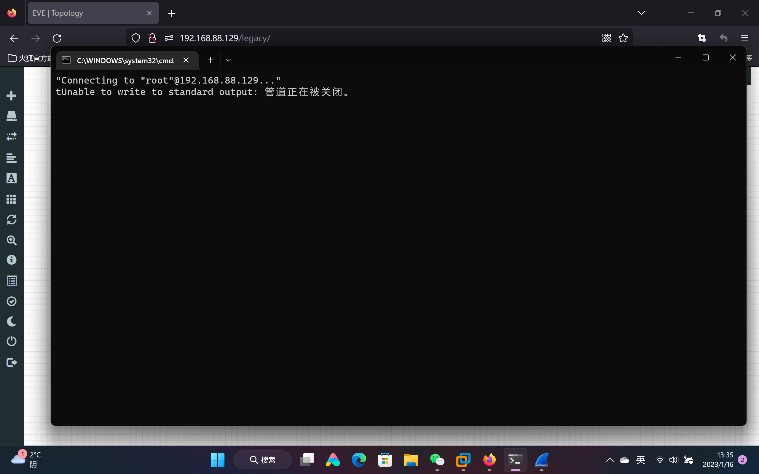The width and height of the screenshot is (759, 474).
Task: Open Startup-configs sidebar icon
Action: click(11, 158)
